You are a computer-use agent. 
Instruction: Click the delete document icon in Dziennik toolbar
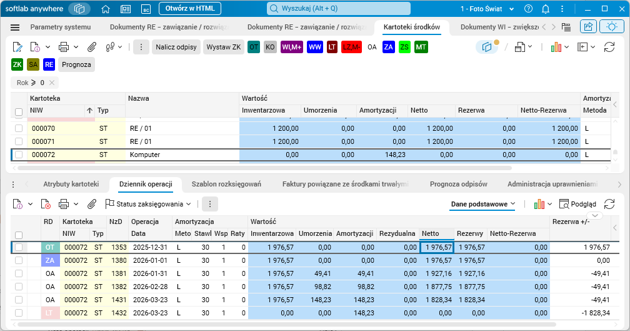(x=46, y=204)
